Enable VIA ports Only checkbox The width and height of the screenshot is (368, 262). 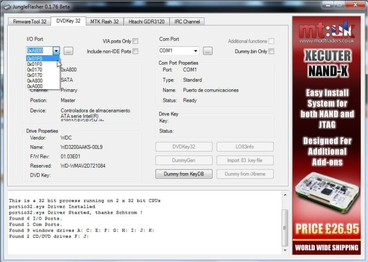(135, 41)
